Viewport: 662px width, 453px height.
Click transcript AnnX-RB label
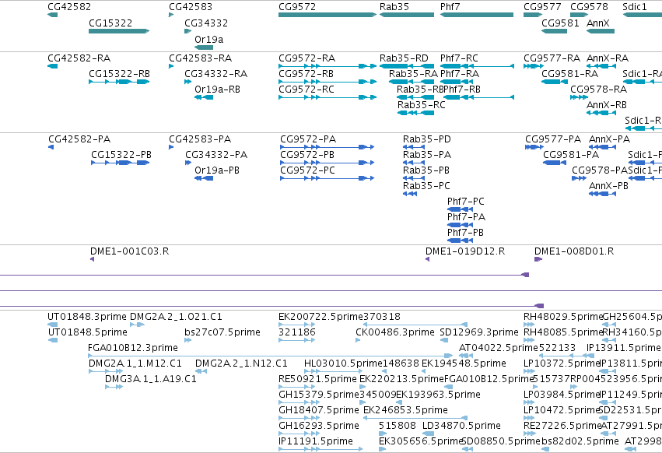pyautogui.click(x=607, y=105)
